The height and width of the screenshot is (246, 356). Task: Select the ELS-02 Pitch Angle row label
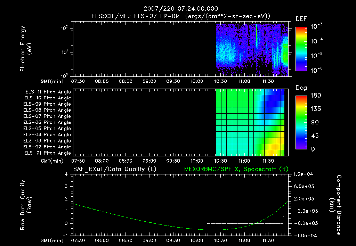47,147
